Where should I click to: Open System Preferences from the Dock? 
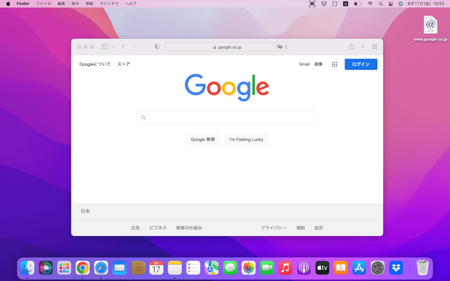378,268
